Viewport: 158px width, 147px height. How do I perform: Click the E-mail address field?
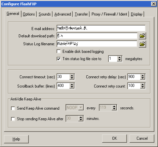[101, 28]
